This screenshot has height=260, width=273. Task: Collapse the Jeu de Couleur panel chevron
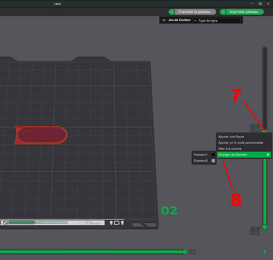pos(164,20)
